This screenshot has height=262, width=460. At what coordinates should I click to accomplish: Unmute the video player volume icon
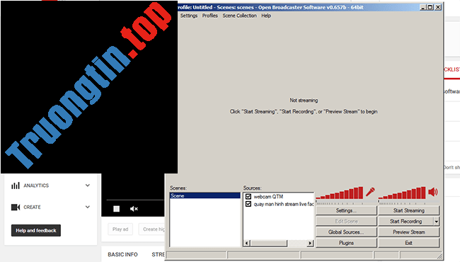point(134,209)
